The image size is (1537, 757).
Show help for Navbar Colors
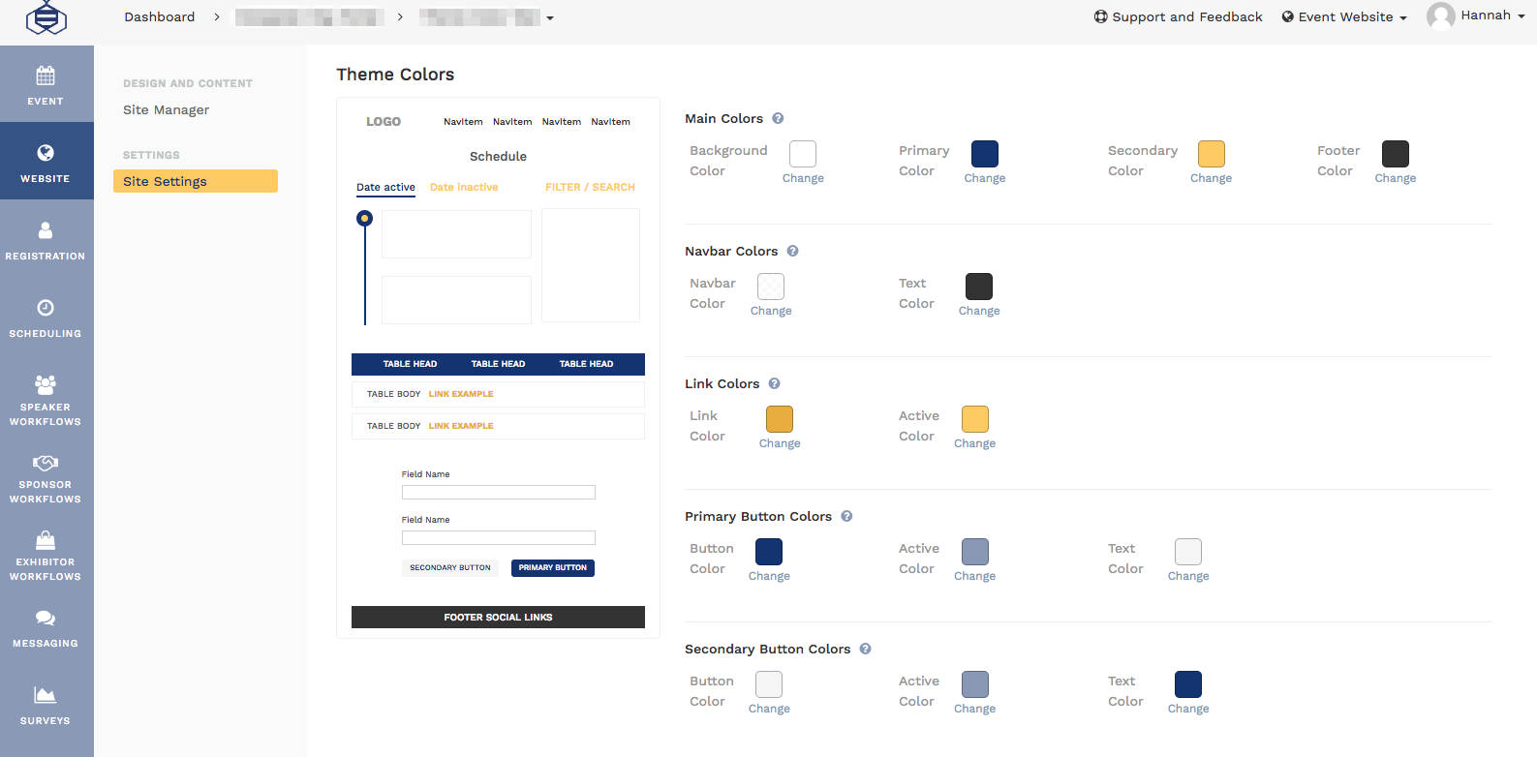pyautogui.click(x=792, y=251)
